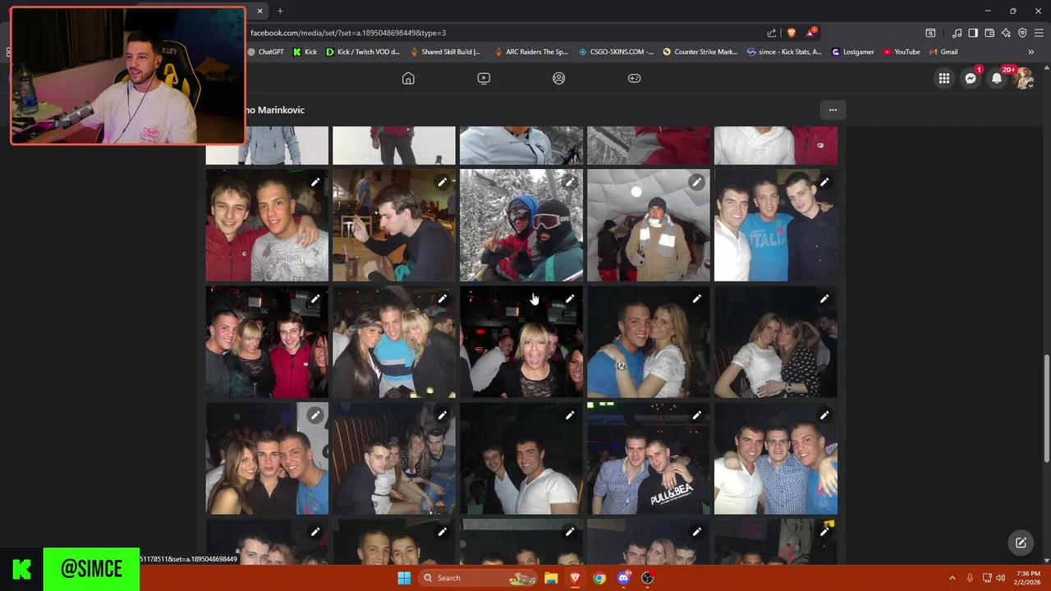Open the blue ITALIA shirt group photo
1051x591 pixels.
(776, 226)
